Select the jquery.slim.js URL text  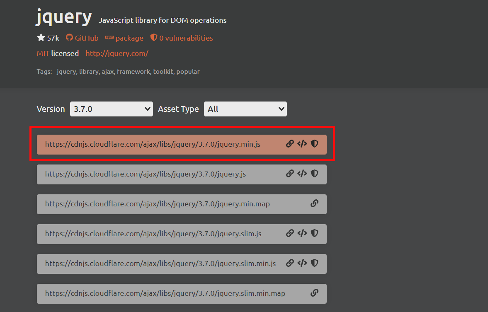pos(153,234)
